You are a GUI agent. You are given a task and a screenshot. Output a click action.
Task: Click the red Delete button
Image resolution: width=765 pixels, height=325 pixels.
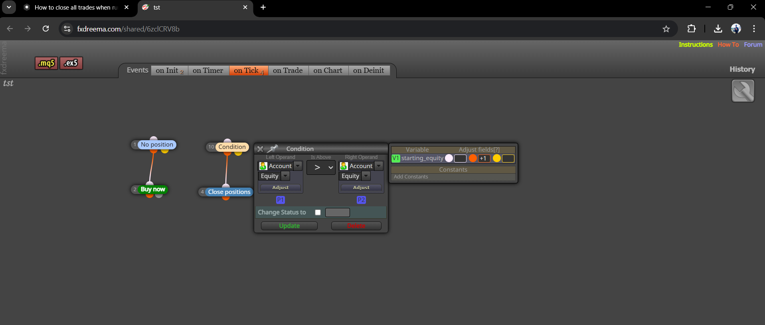(356, 226)
